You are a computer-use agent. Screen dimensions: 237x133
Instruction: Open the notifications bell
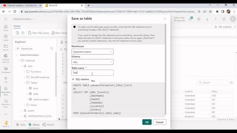coord(190,19)
